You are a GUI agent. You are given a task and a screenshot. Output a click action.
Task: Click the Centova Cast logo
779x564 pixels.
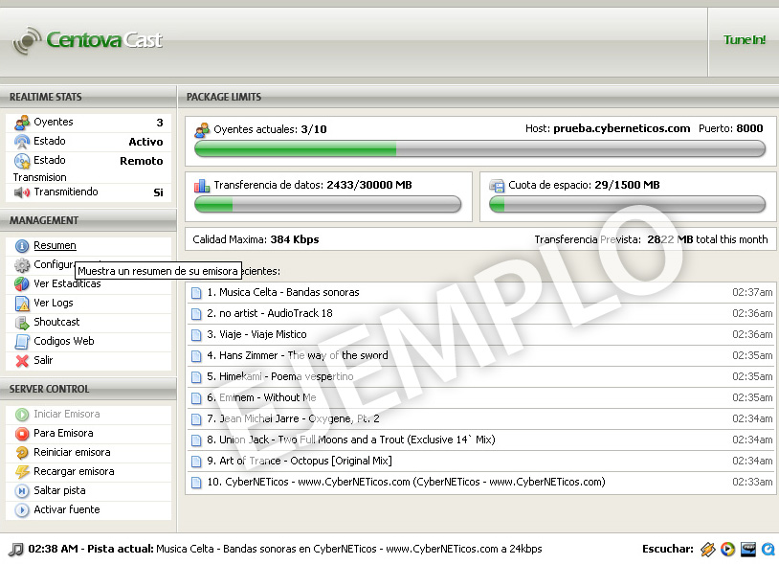click(x=87, y=40)
